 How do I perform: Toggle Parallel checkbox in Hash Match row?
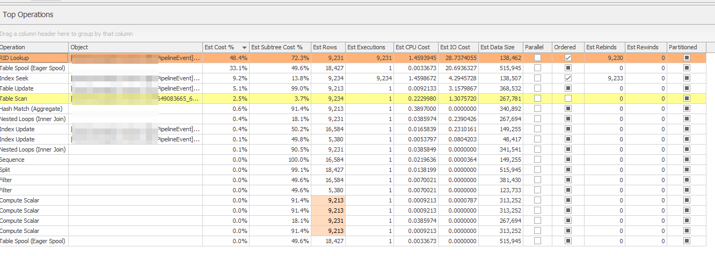[x=537, y=109]
